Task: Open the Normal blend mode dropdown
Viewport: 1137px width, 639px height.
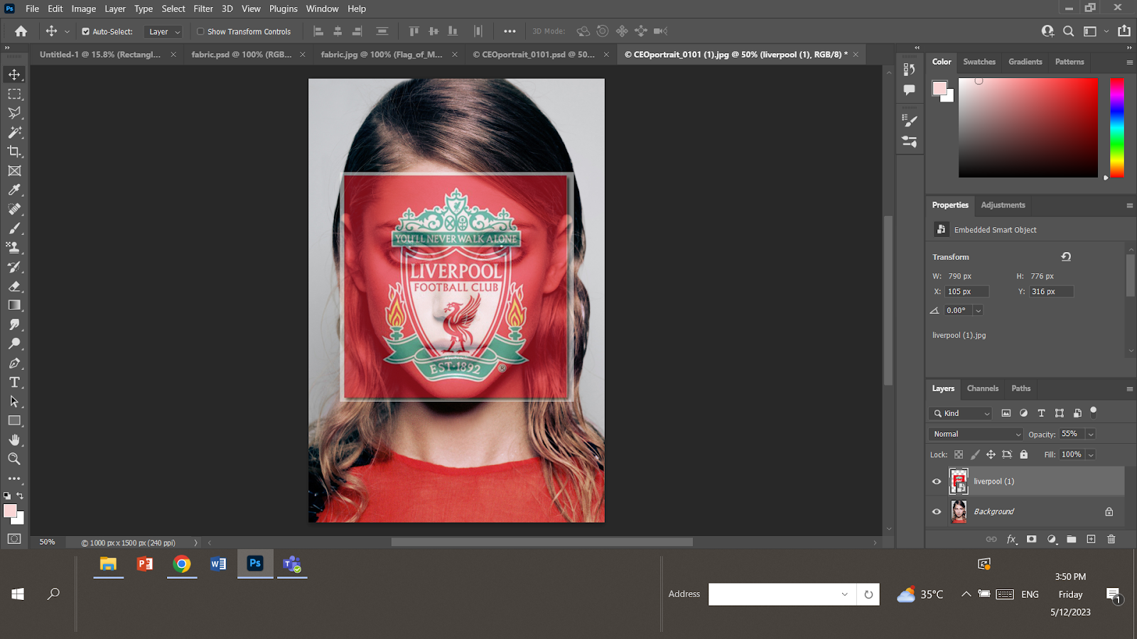Action: point(976,434)
